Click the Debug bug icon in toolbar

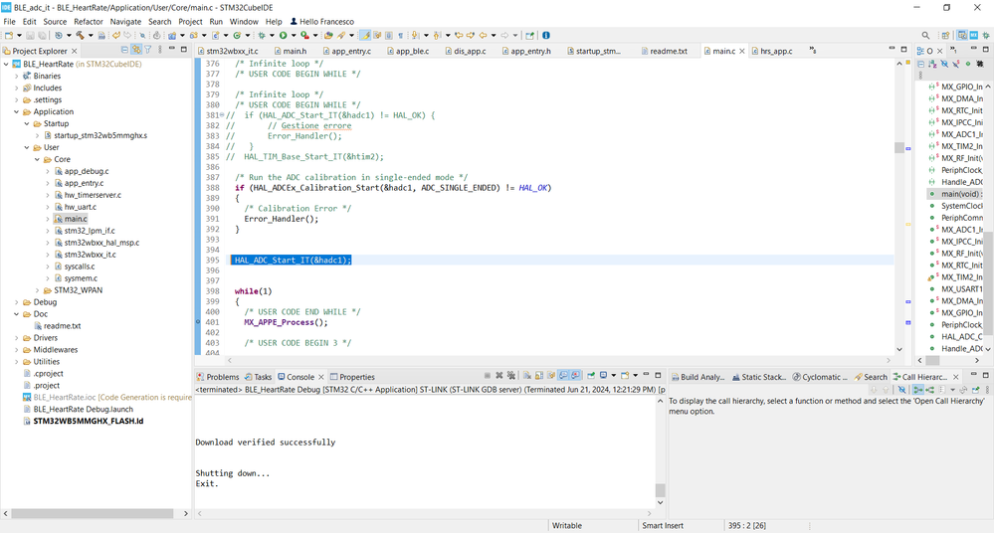pos(262,36)
